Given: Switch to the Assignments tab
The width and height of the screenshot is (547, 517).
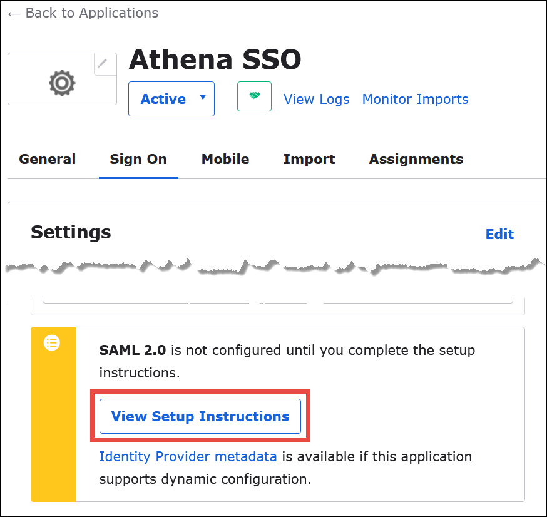Looking at the screenshot, I should [416, 159].
